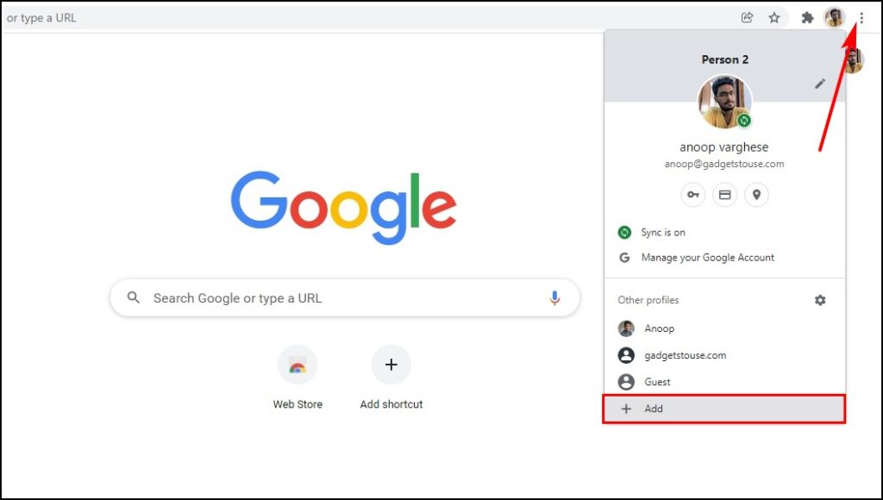Open payment methods card icon

(x=724, y=195)
